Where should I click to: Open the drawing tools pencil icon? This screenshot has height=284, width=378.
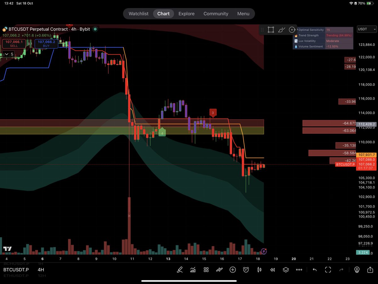tap(180, 270)
